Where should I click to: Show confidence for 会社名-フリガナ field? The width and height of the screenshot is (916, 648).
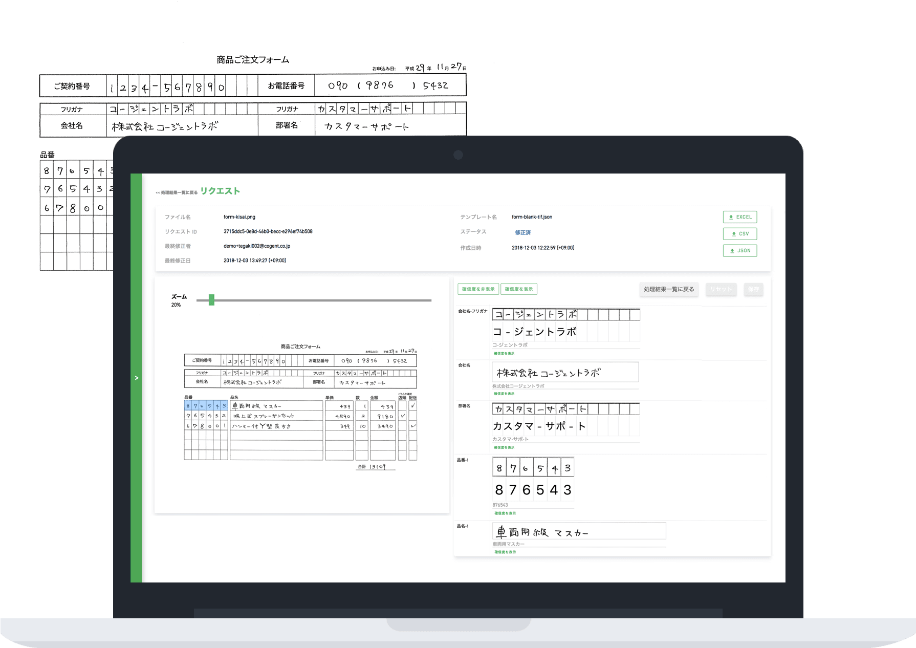504,354
